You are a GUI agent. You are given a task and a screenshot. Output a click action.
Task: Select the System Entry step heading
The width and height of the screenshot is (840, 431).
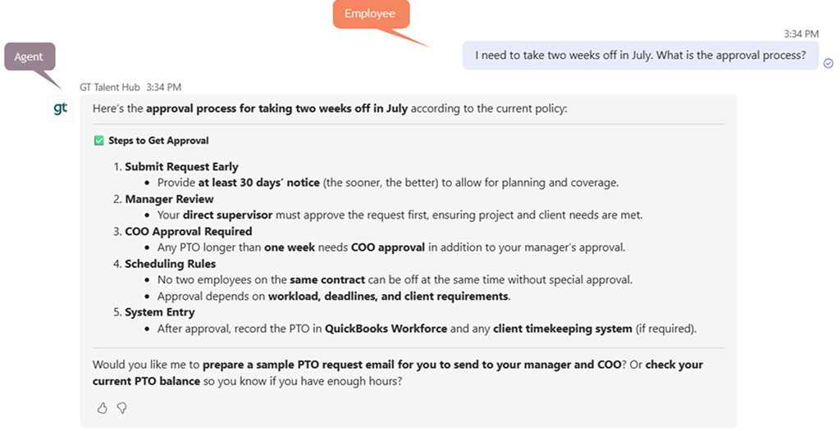click(x=160, y=313)
